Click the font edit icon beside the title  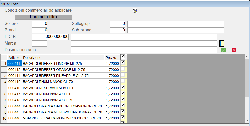pos(135,11)
